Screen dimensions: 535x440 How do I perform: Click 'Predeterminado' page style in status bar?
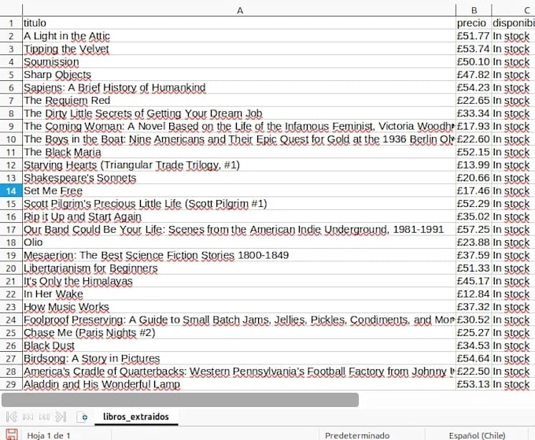[357, 435]
